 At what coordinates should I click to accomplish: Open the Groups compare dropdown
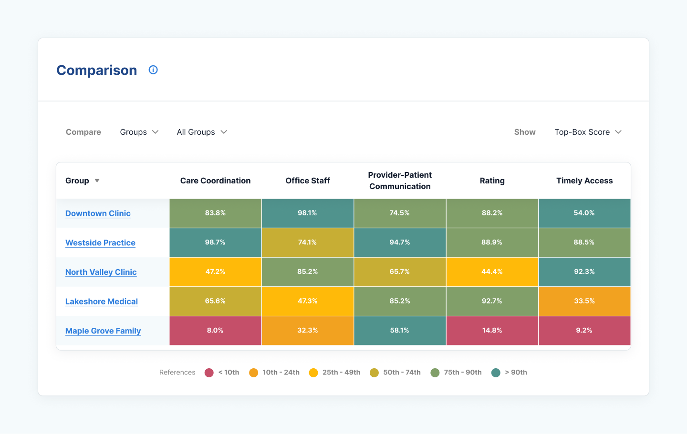139,132
